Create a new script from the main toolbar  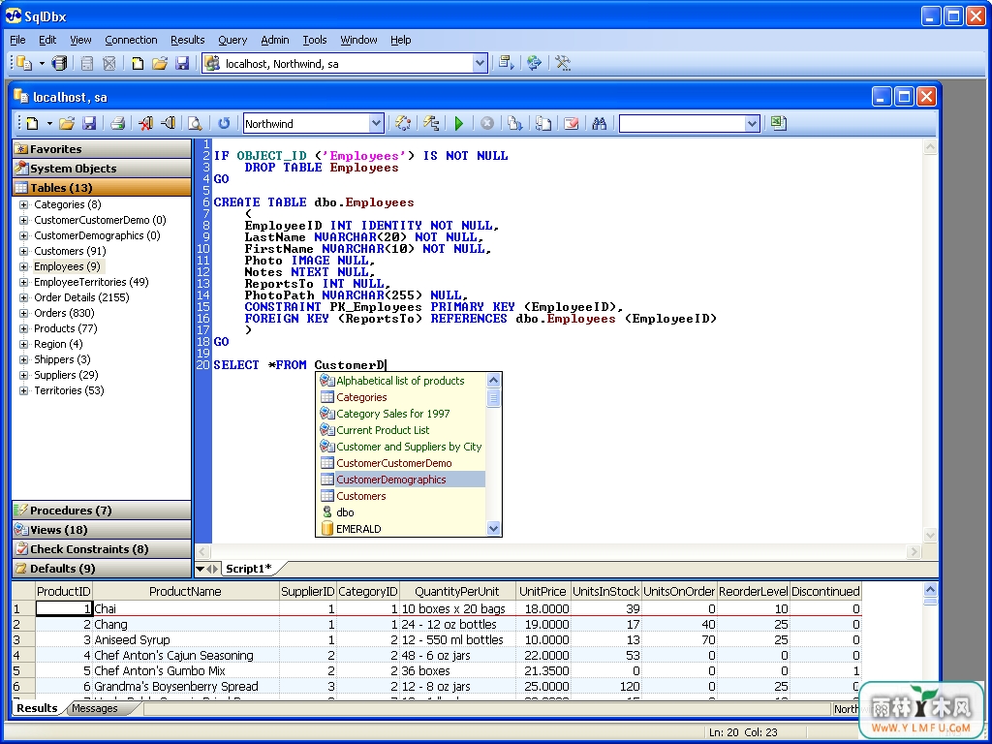pyautogui.click(x=138, y=63)
